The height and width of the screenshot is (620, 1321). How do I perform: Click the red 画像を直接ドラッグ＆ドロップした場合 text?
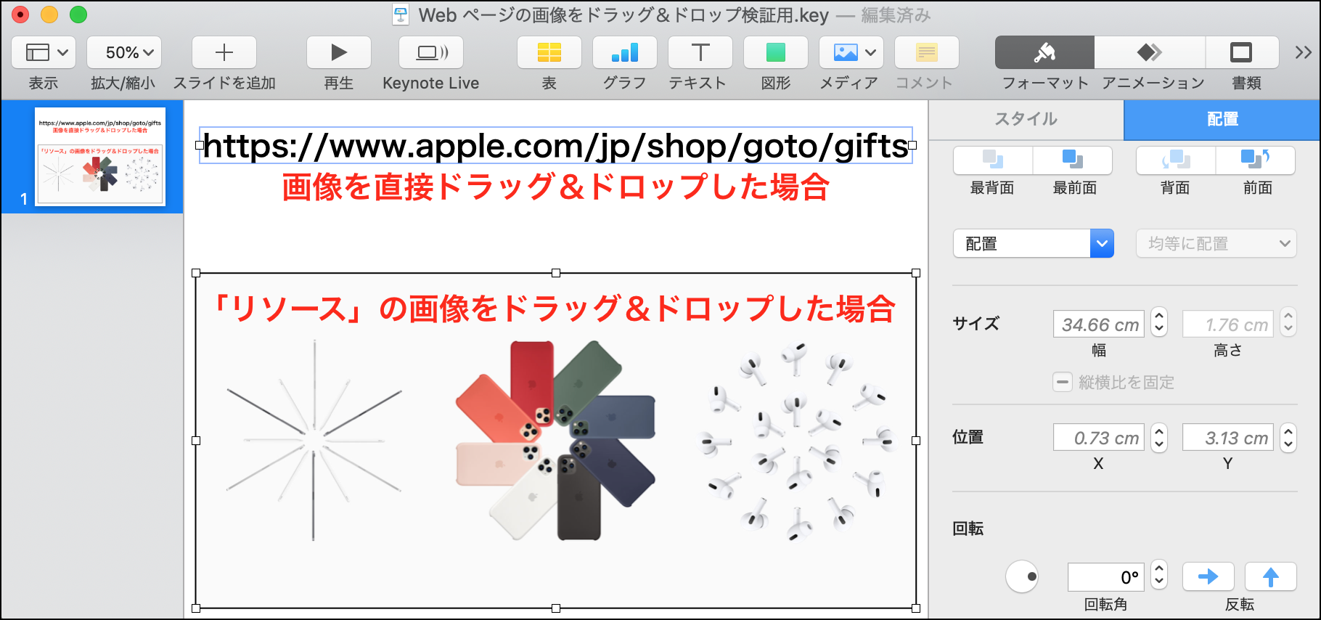556,187
